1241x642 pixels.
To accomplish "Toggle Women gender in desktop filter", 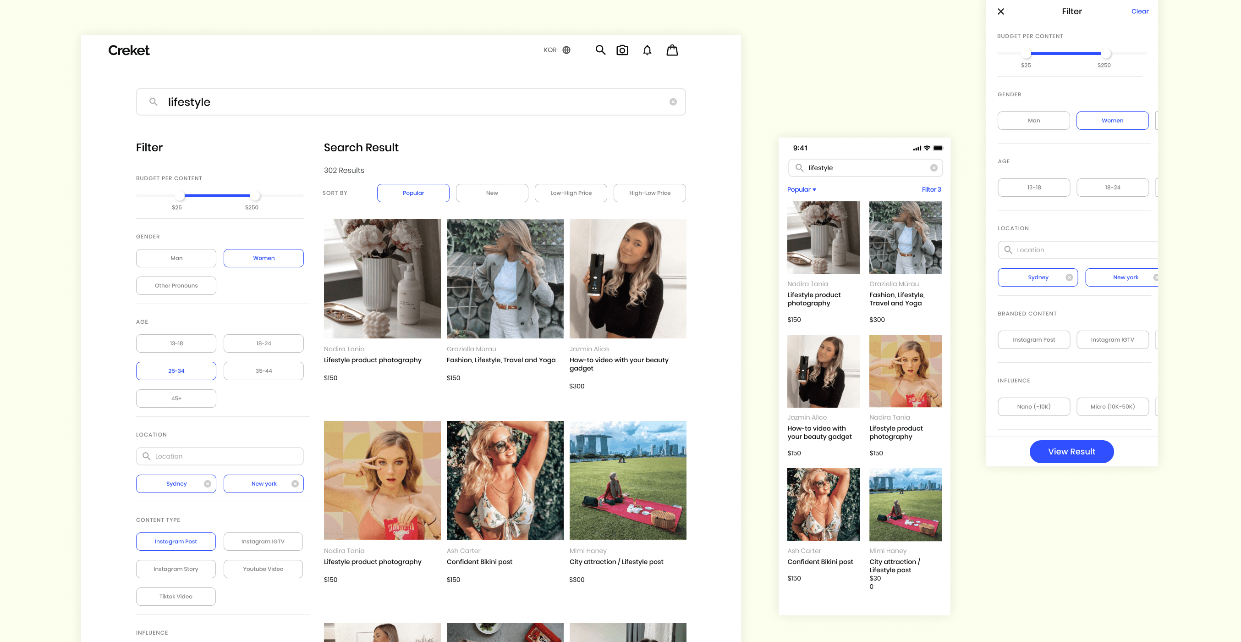I will click(264, 258).
